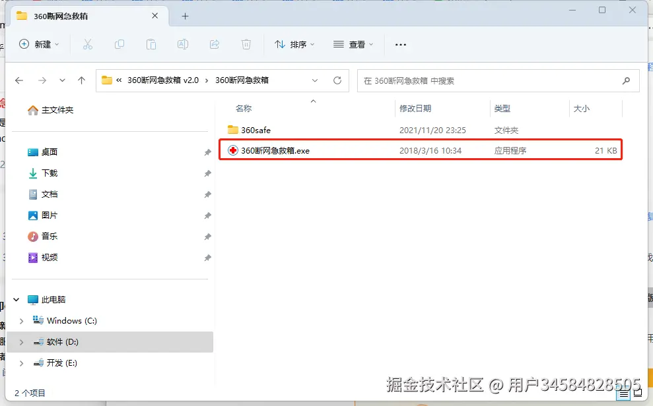Open the three-dots more options menu
Screen dimensions: 653x406
tap(401, 44)
